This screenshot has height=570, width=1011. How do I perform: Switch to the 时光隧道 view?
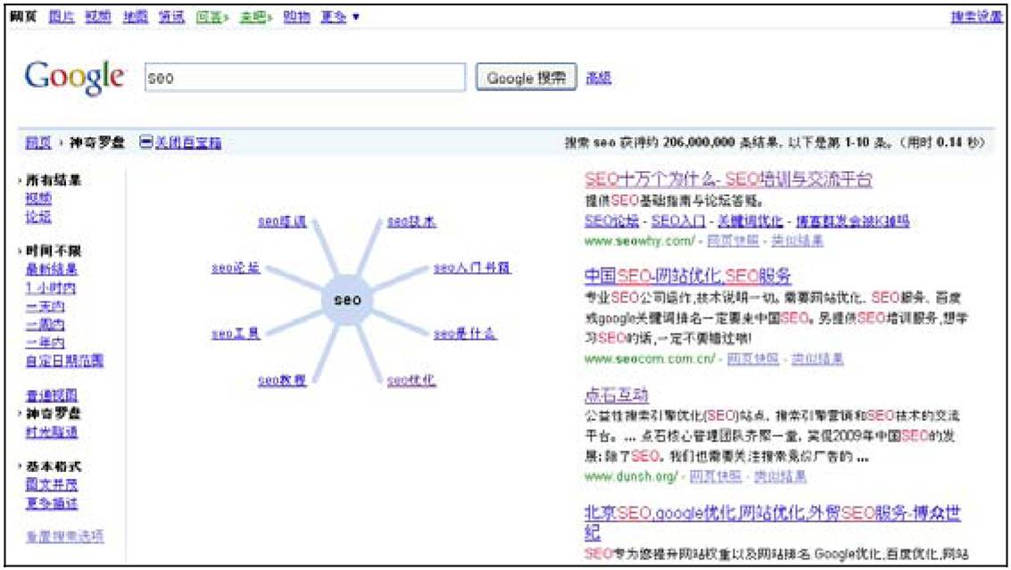(52, 432)
